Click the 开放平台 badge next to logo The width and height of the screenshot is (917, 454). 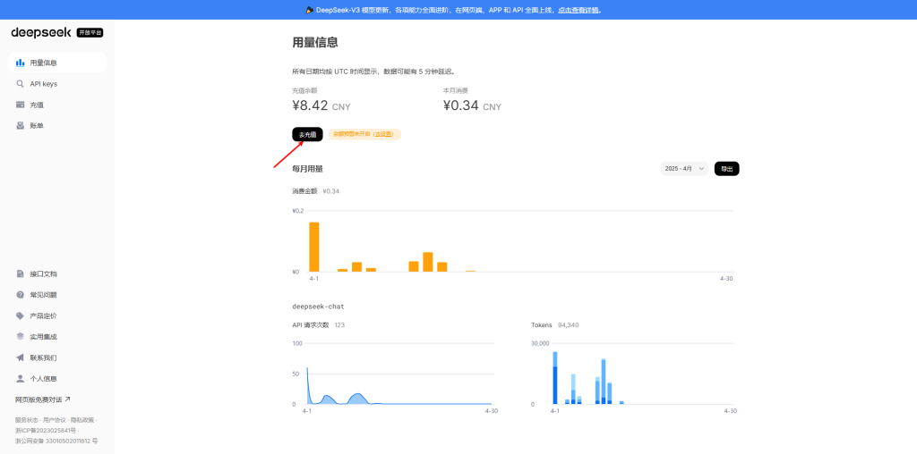(90, 33)
